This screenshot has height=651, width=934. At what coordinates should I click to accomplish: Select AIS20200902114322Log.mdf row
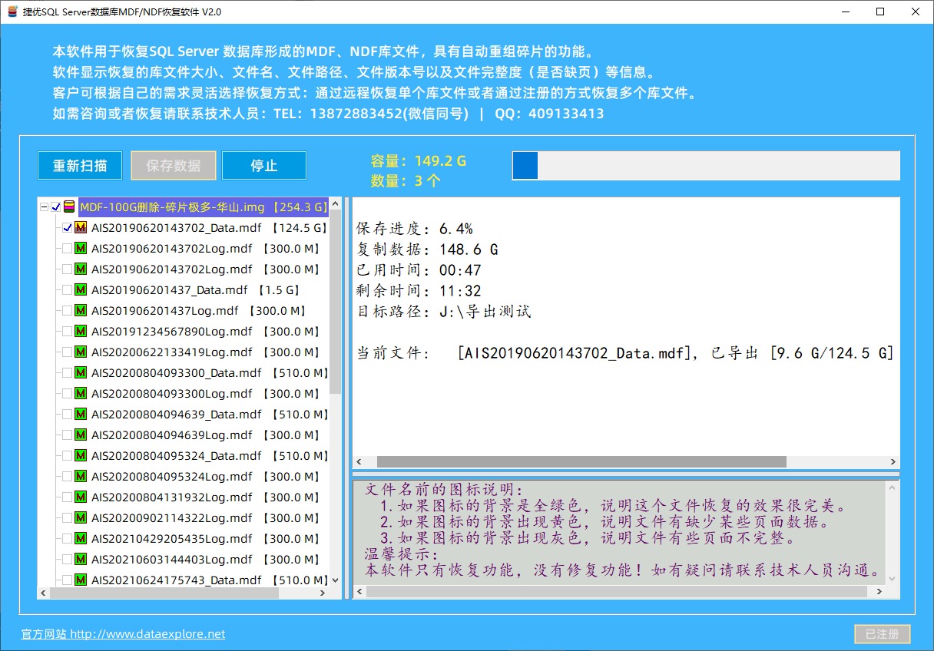205,518
